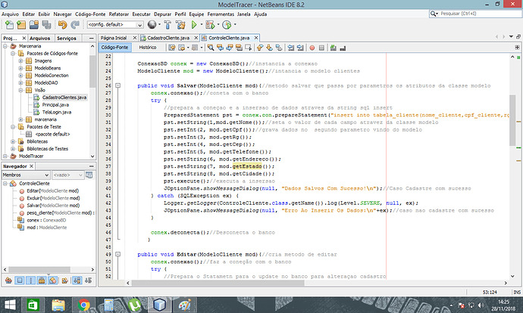Image resolution: width=523 pixels, height=313 pixels.
Task: Click the Shift Line Left icon
Action: click(x=291, y=48)
